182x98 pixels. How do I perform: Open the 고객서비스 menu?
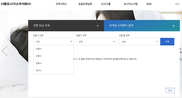pos(61,4)
